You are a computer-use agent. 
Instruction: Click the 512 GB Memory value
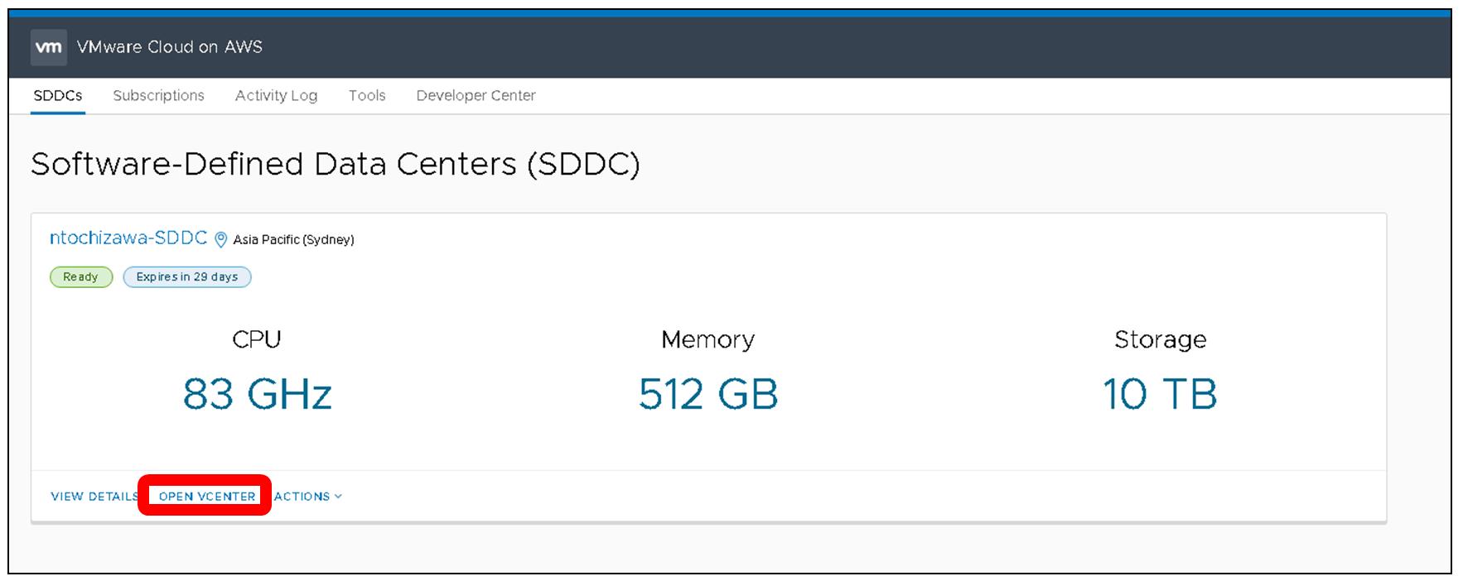coord(708,394)
